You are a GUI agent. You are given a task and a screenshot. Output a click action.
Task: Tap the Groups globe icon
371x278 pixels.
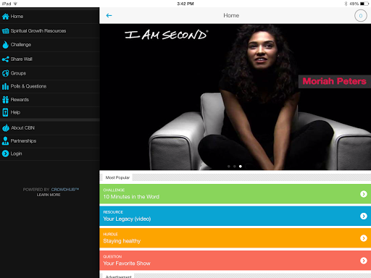(x=5, y=73)
